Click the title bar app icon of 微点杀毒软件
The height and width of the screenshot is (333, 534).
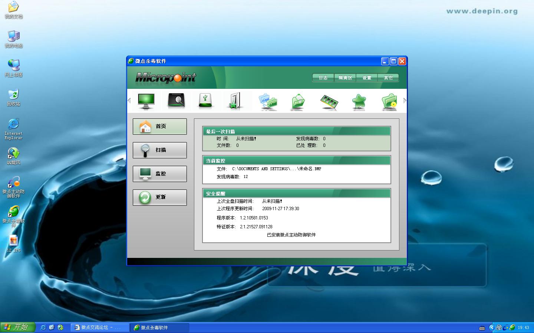point(131,61)
